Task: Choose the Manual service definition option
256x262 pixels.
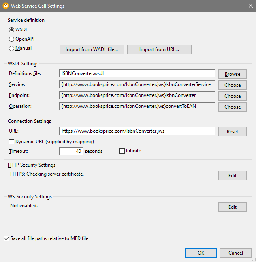Action: tap(12, 48)
